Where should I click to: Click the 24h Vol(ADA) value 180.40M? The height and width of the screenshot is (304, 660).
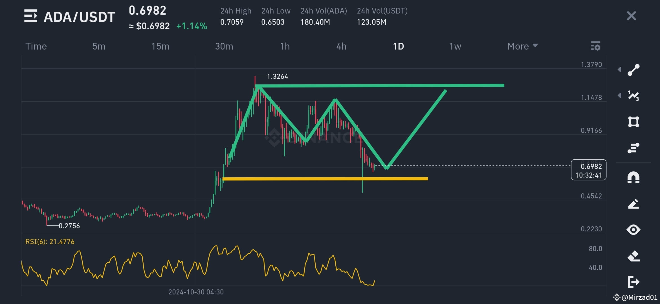(315, 22)
